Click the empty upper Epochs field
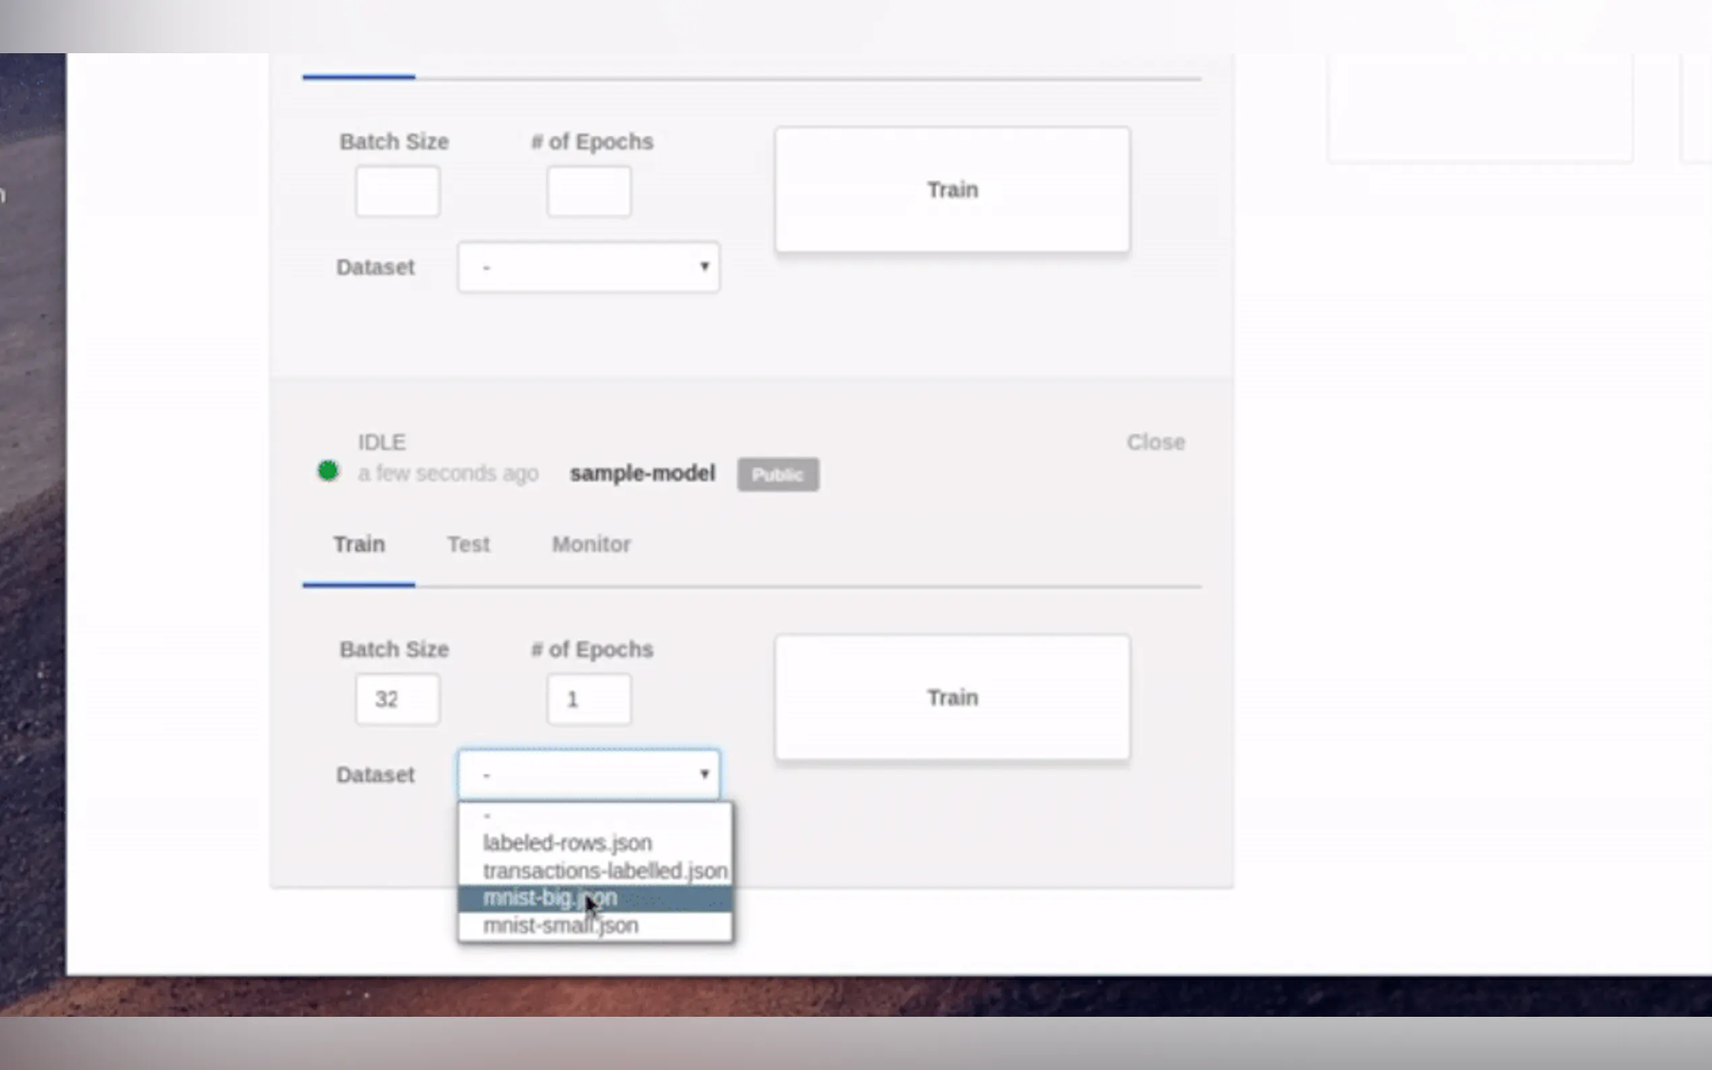The width and height of the screenshot is (1712, 1070). pyautogui.click(x=588, y=191)
